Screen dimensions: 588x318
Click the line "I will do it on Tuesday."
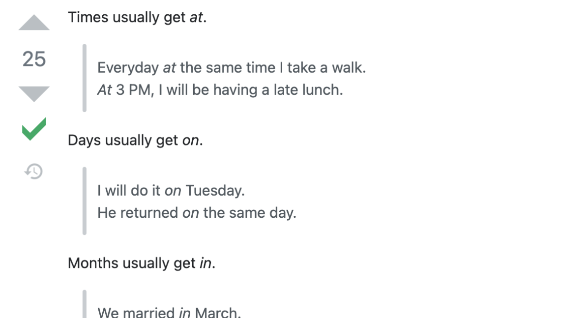click(171, 190)
